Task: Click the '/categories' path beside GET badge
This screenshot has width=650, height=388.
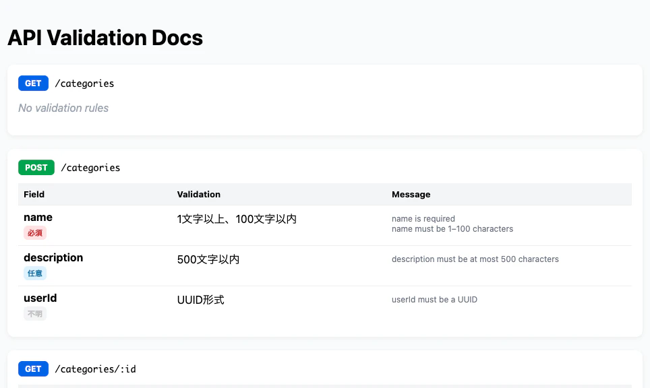Action: pos(84,84)
